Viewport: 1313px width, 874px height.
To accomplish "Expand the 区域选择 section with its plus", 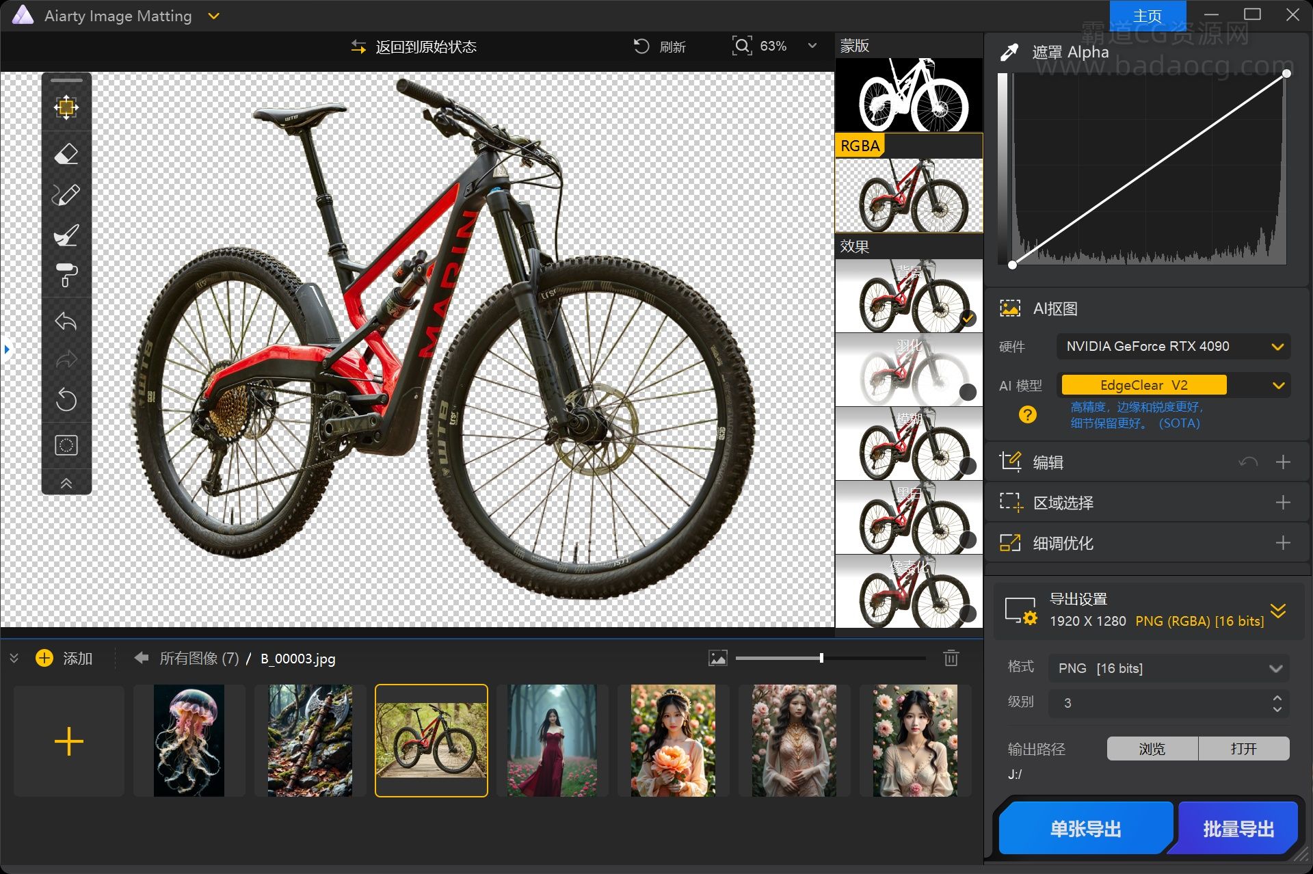I will (1283, 503).
